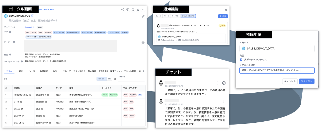Open the comment icon in portal header
Viewport: 321px width, 132px height.
[x=128, y=10]
